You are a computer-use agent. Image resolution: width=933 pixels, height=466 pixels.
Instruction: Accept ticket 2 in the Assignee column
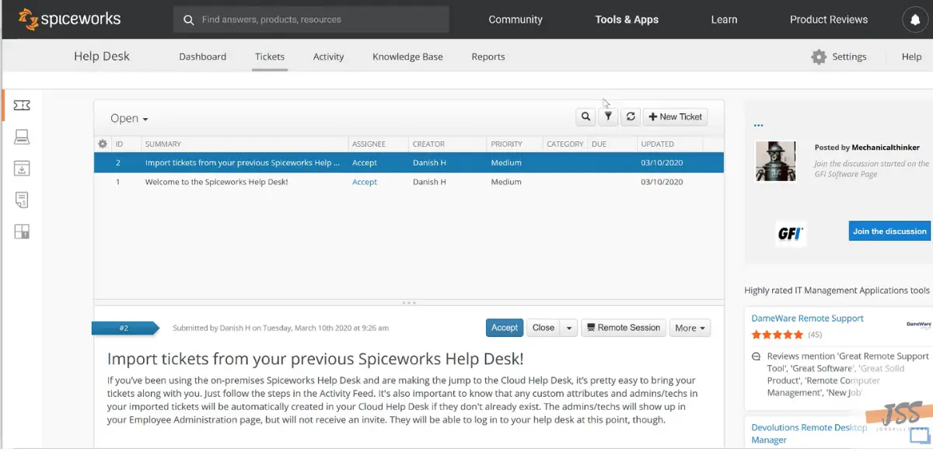click(x=365, y=163)
